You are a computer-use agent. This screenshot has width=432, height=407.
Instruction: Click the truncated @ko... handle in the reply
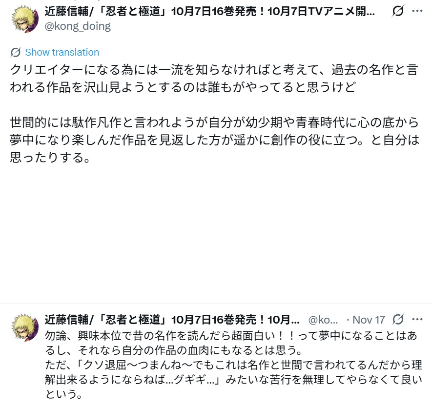[x=323, y=320]
